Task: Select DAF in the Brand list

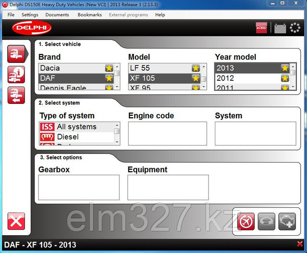Action: 76,78
